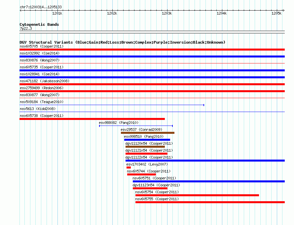Click the red bar of nsv605738
The height and width of the screenshot is (225, 294).
92,119
